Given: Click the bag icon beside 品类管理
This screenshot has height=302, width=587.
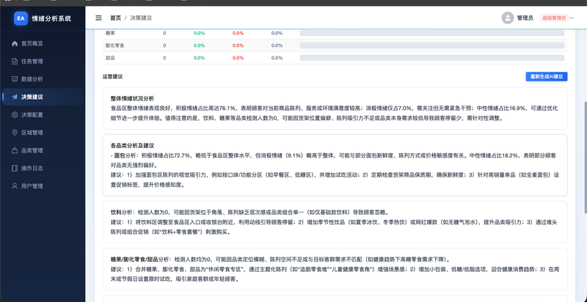Looking at the screenshot, I should [x=15, y=150].
